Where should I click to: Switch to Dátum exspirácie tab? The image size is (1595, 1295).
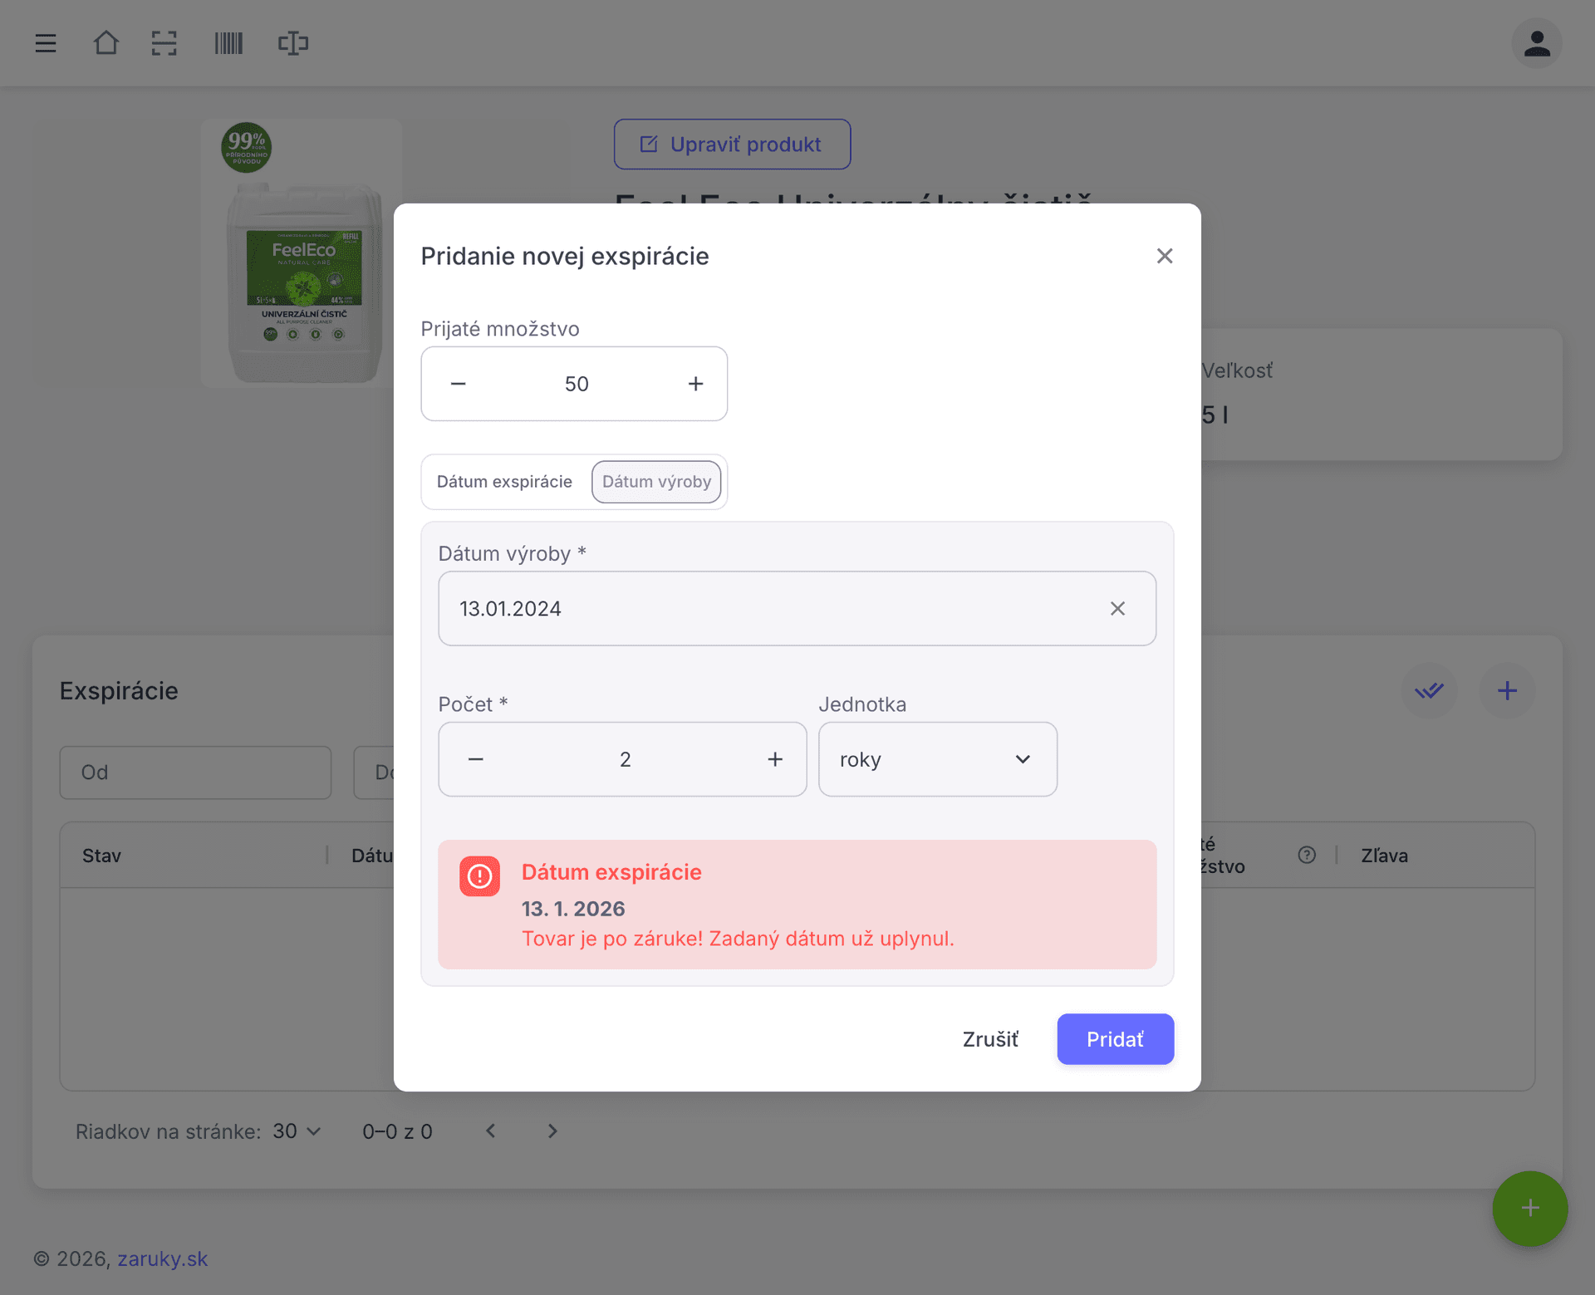click(504, 482)
